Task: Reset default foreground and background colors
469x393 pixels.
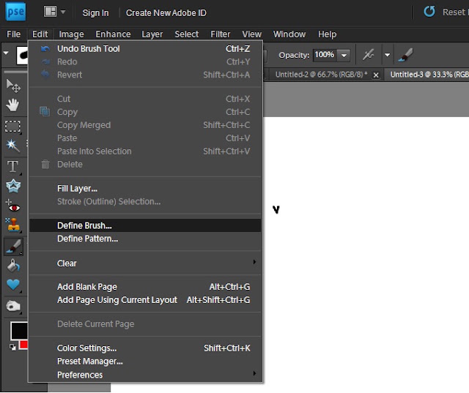Action: 12,347
